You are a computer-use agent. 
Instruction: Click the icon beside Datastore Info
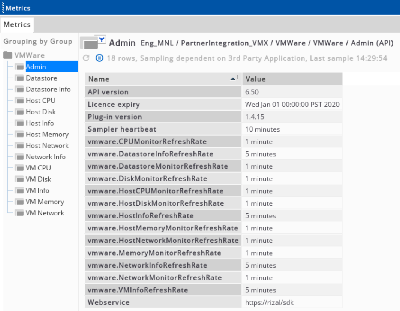(x=19, y=89)
